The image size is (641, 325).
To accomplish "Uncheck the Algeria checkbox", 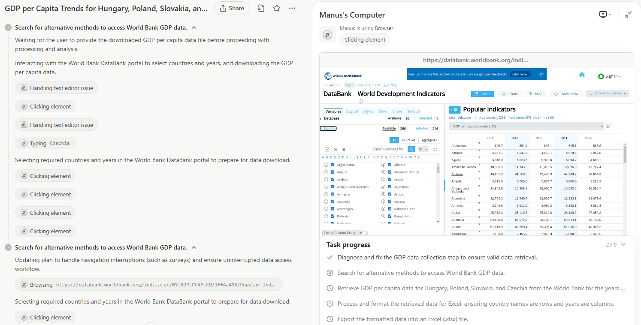I will [x=333, y=172].
